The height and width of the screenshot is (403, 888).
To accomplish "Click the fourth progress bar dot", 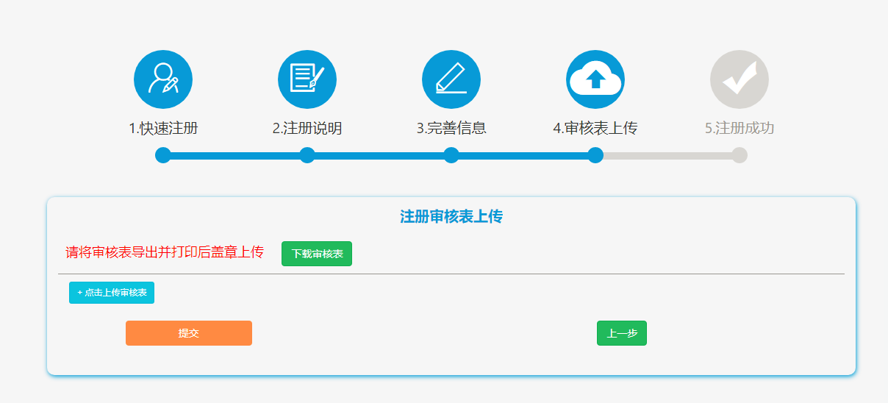I will pyautogui.click(x=595, y=155).
